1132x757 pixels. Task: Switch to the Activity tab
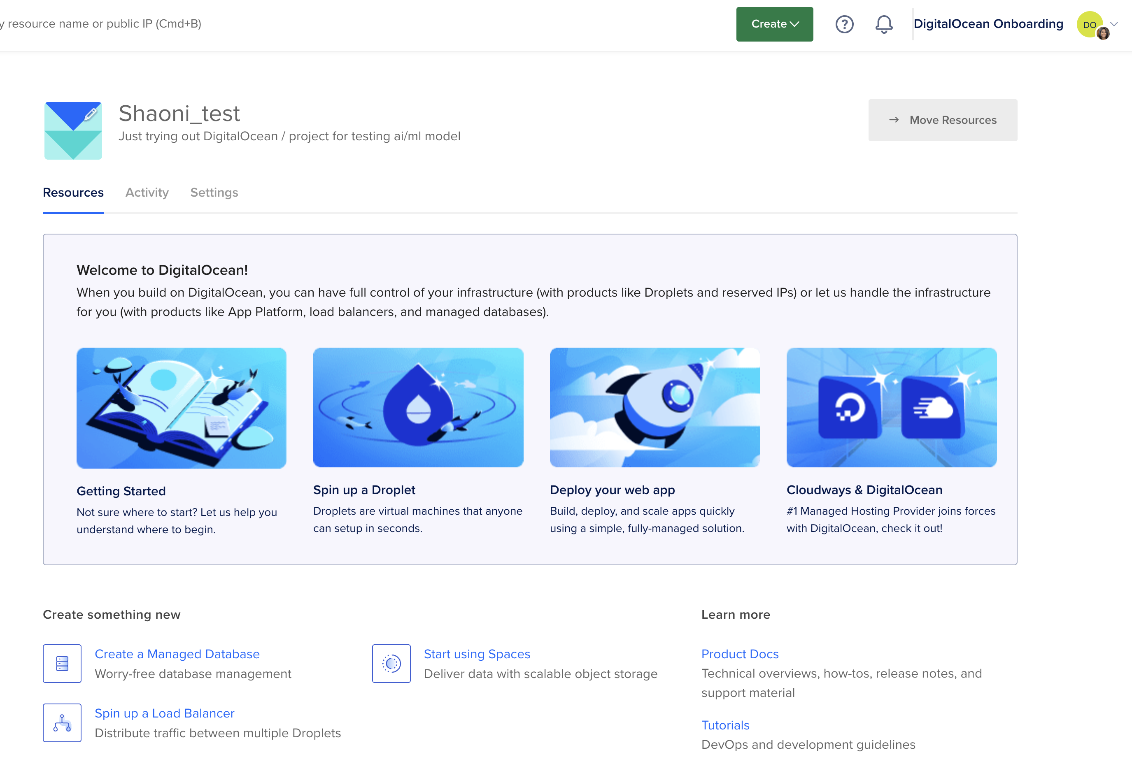point(147,192)
